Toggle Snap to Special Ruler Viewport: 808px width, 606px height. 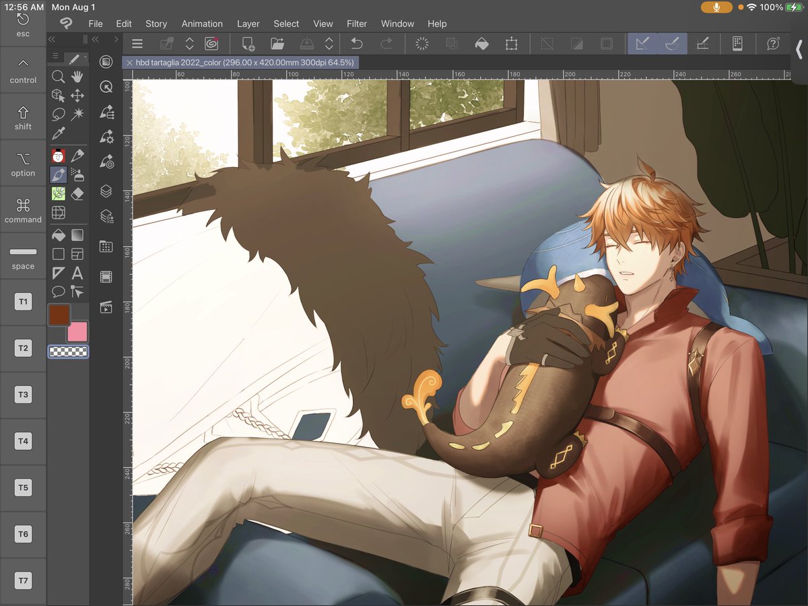pos(672,44)
